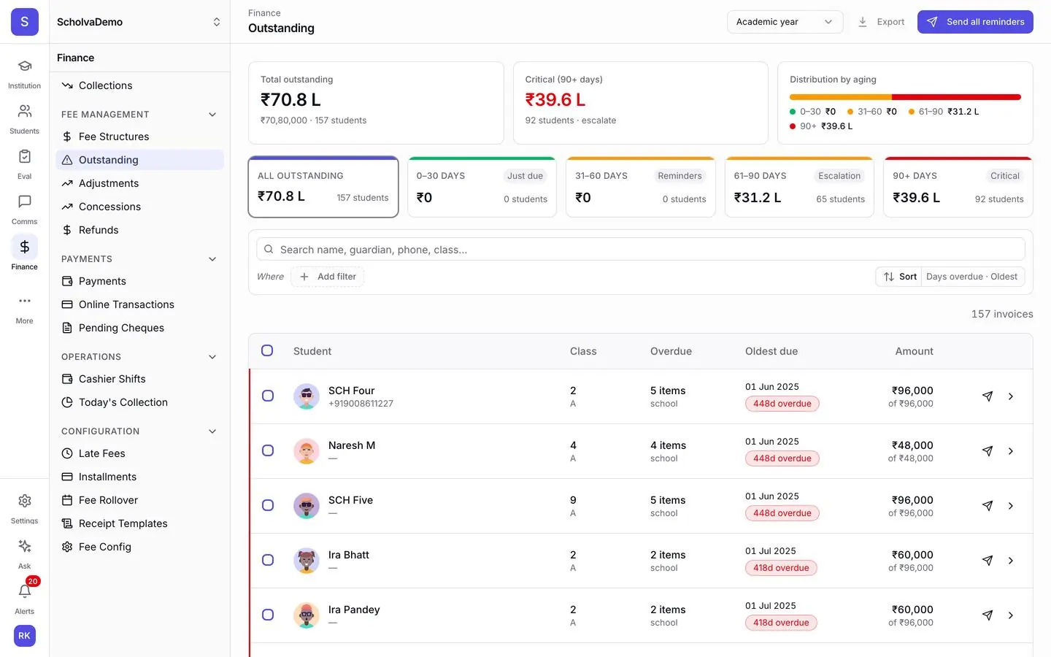Open Fee Structures in sidebar
This screenshot has height=657, width=1051.
point(139,137)
